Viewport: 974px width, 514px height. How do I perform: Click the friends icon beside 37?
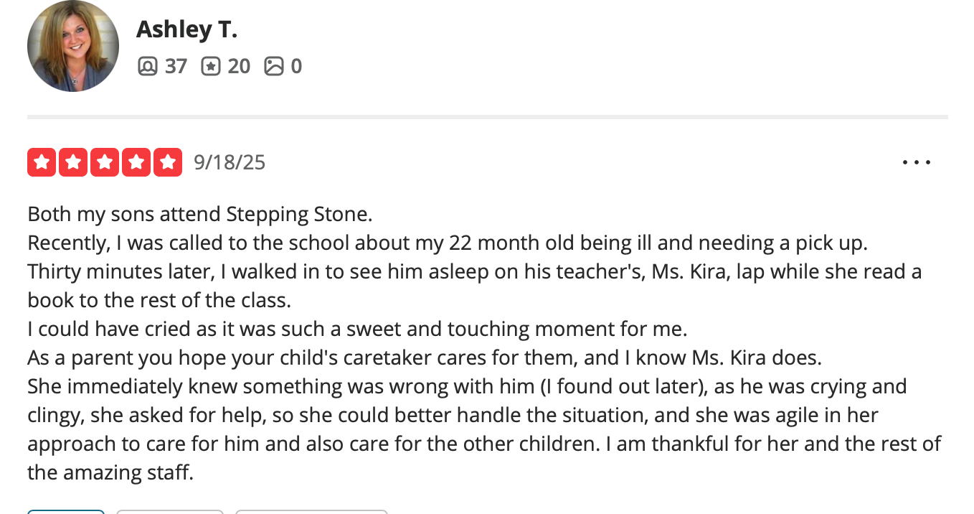point(147,67)
